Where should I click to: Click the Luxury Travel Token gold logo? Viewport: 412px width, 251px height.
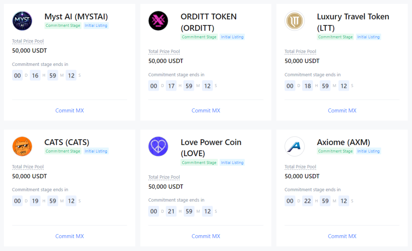tap(295, 21)
